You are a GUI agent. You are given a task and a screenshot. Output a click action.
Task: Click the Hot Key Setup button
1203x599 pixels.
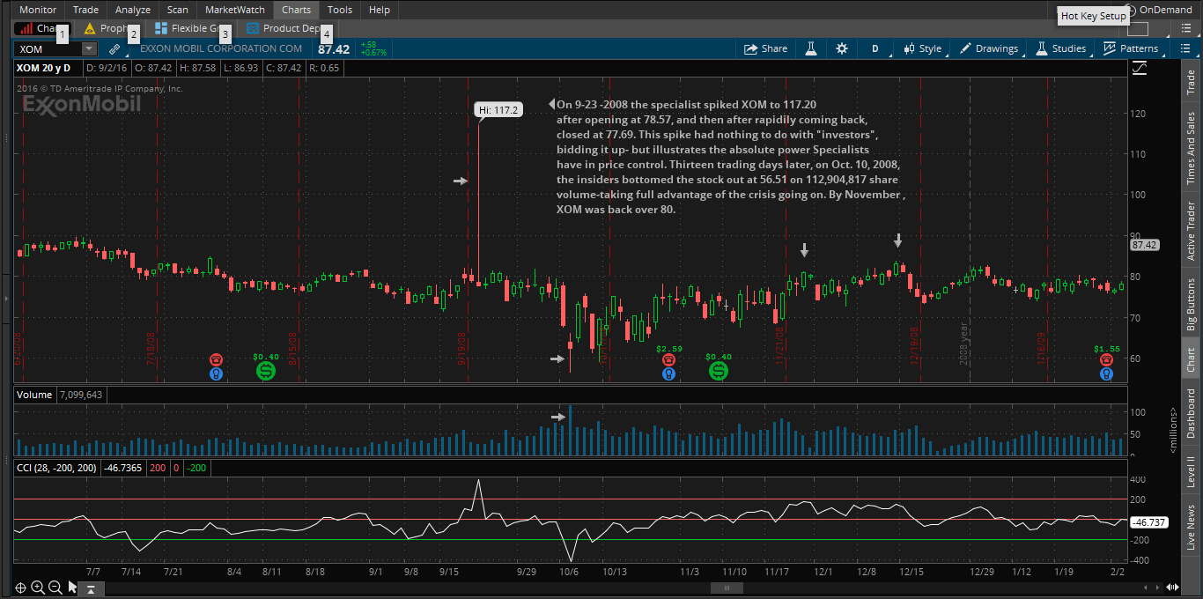click(x=1093, y=16)
